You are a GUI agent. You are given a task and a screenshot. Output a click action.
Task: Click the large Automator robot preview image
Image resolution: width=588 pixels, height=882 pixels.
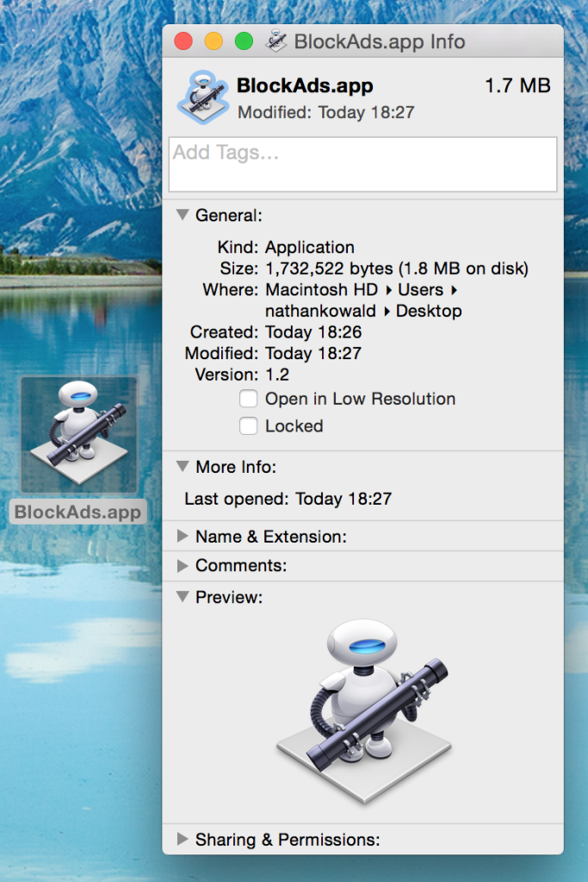click(363, 711)
